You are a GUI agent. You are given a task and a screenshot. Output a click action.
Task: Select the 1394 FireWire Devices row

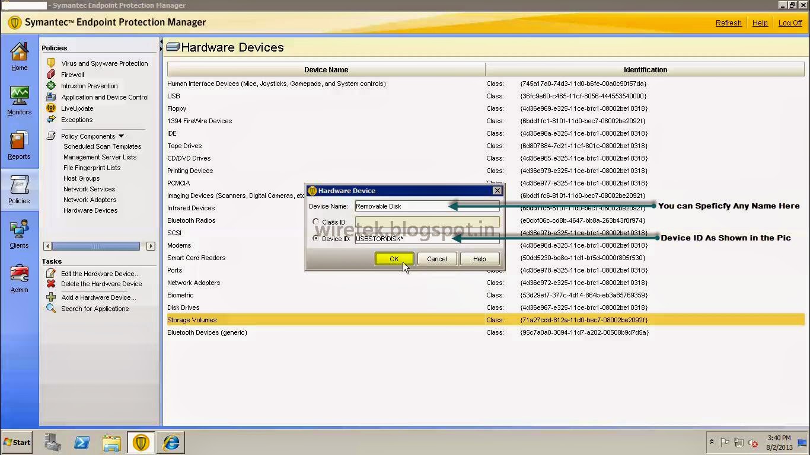[x=486, y=121]
